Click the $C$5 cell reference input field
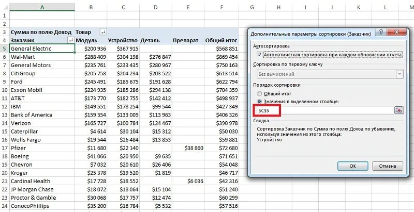 click(325, 110)
